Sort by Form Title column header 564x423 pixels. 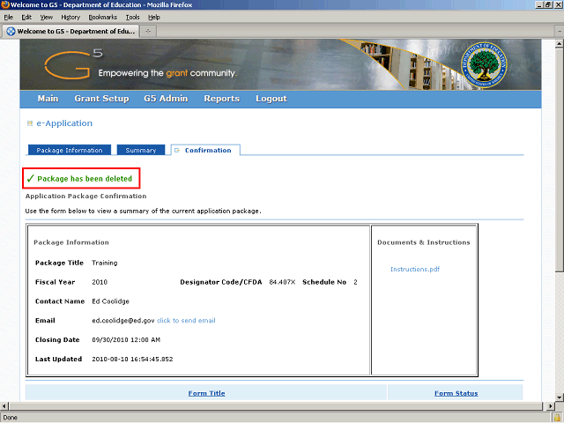click(x=206, y=393)
